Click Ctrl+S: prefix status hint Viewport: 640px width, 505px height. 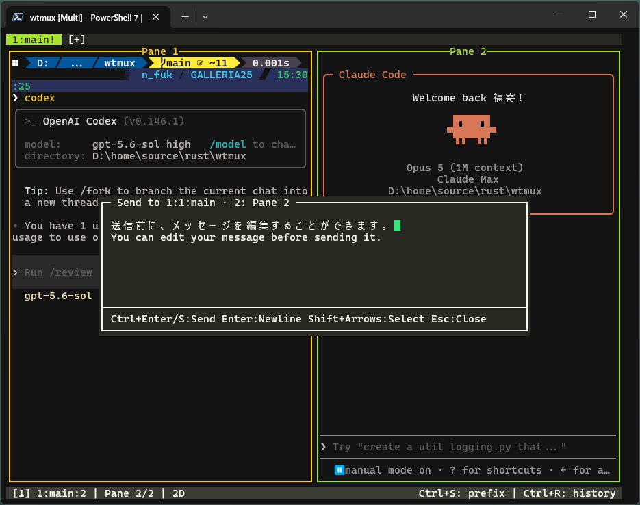point(461,493)
